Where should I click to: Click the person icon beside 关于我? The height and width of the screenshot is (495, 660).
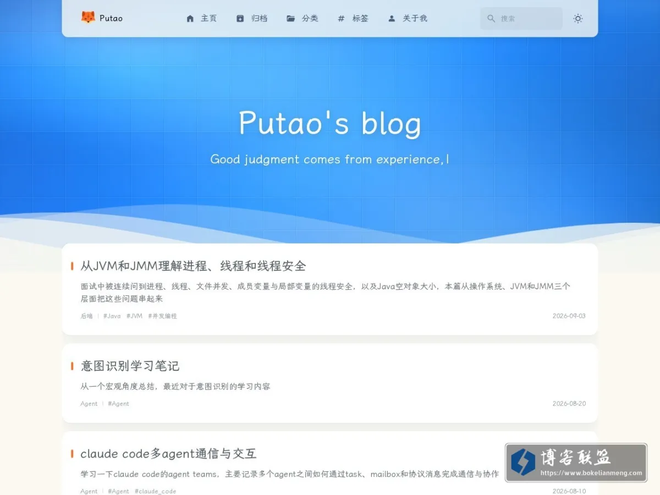coord(392,18)
